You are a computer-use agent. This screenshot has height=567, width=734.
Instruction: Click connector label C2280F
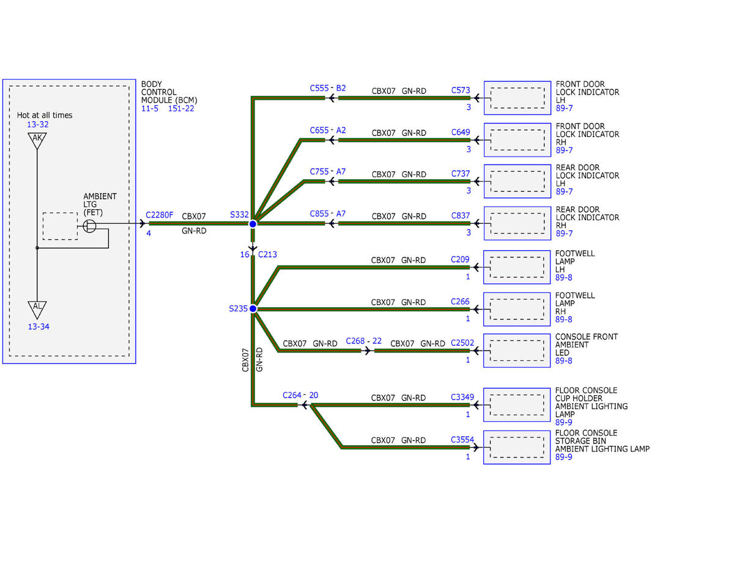tap(160, 215)
